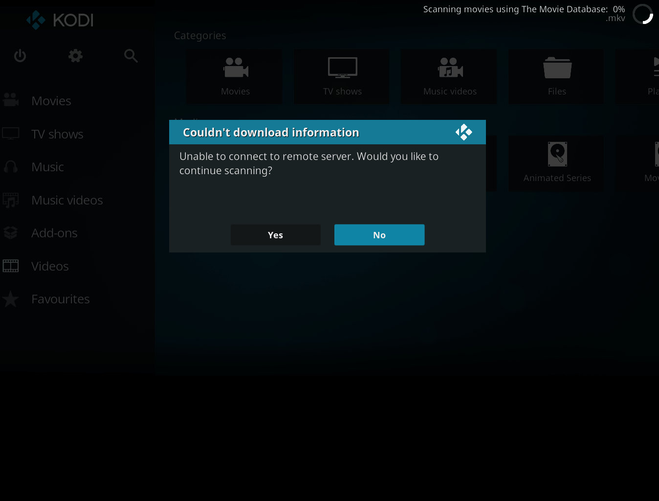Select Music videos in the sidebar menu
The width and height of the screenshot is (659, 501).
click(x=67, y=200)
